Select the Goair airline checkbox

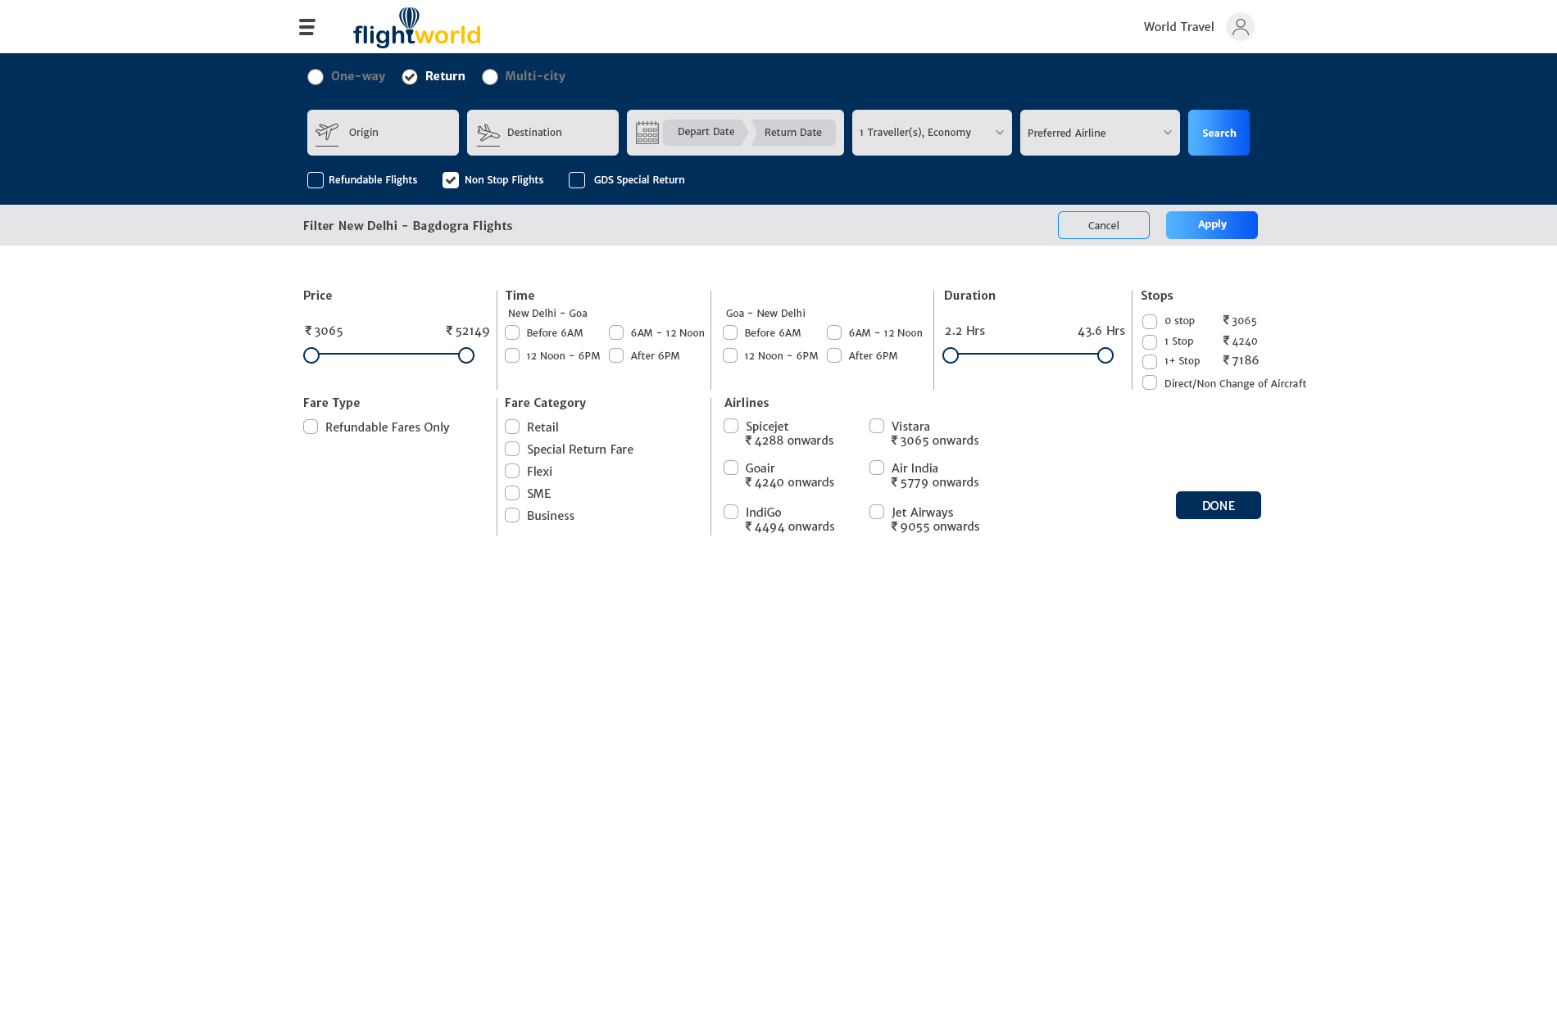(731, 468)
